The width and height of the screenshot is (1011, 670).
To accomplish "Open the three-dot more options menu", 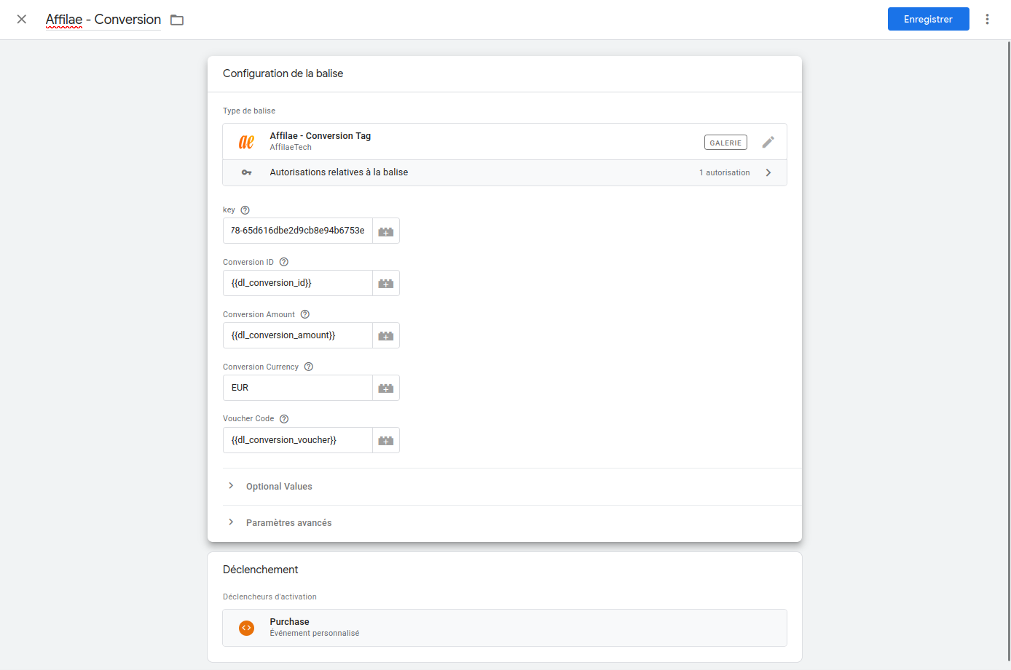I will point(987,20).
